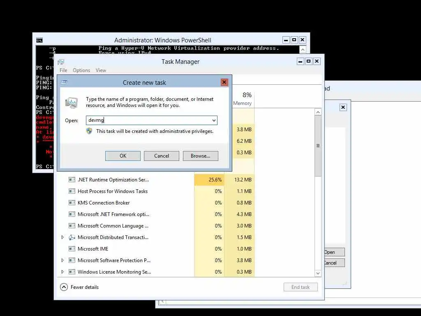The height and width of the screenshot is (316, 421).
Task: Click the Browse... button
Action: tap(201, 156)
